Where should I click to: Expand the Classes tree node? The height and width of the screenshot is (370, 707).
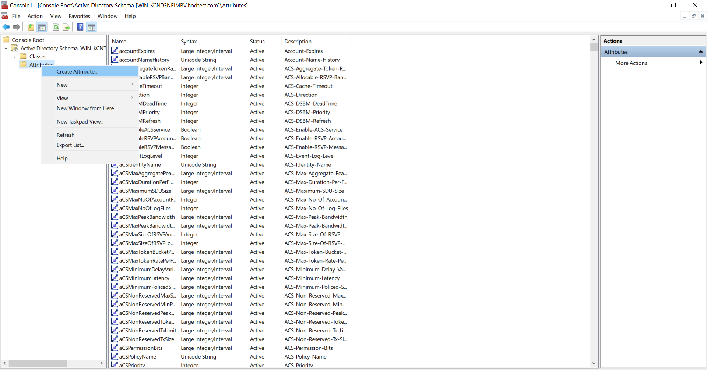tap(15, 57)
